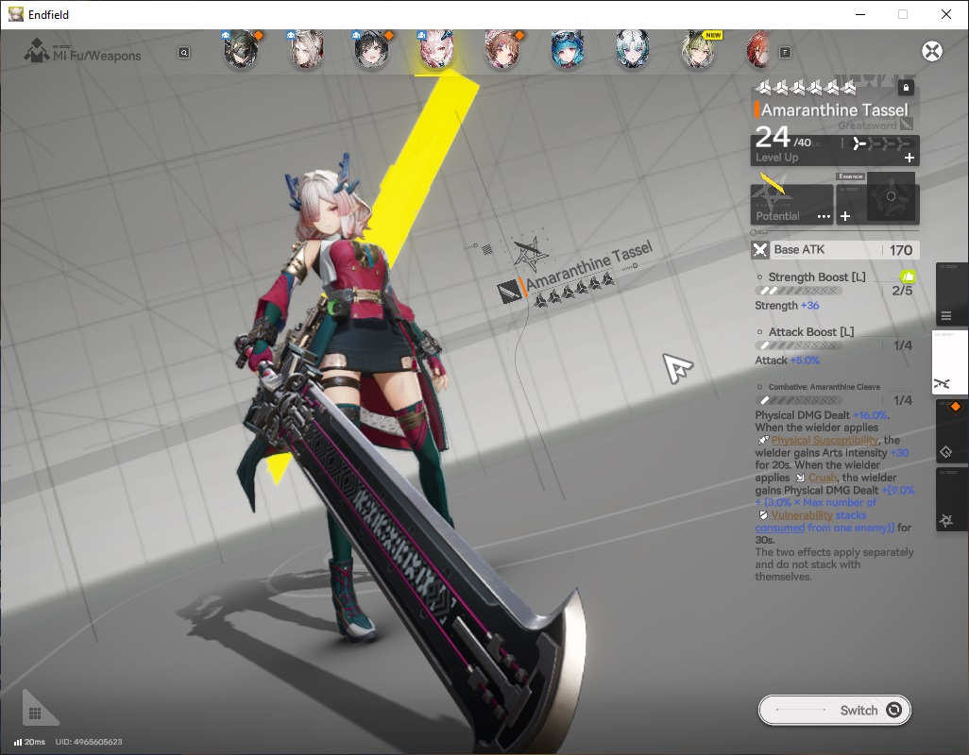Image resolution: width=969 pixels, height=755 pixels.
Task: Select the green-haired operator marked NEW
Action: (698, 51)
